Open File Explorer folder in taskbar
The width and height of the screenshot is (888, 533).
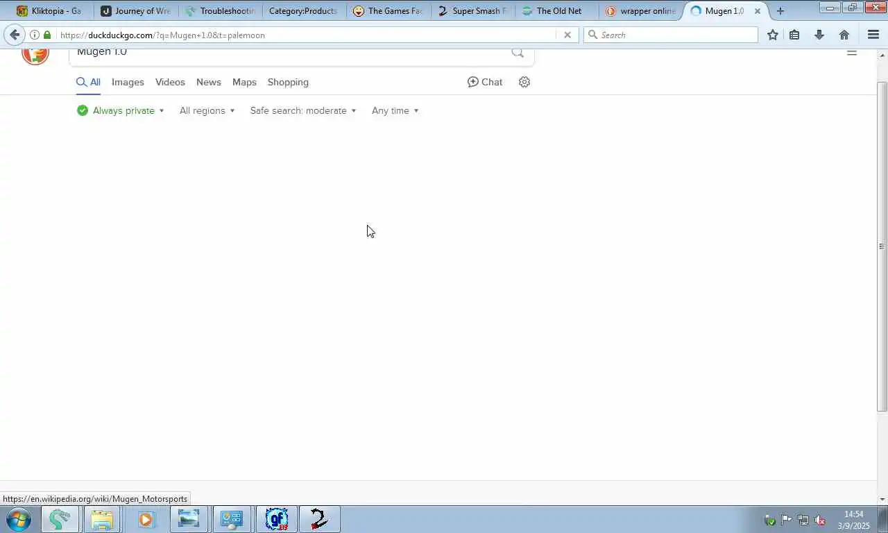point(102,519)
